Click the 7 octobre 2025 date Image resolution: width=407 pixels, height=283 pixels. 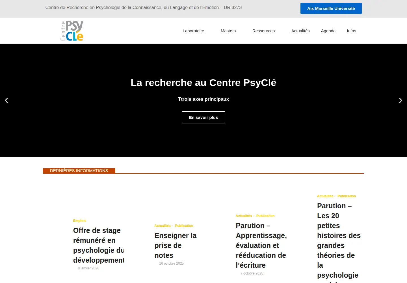pyautogui.click(x=252, y=273)
